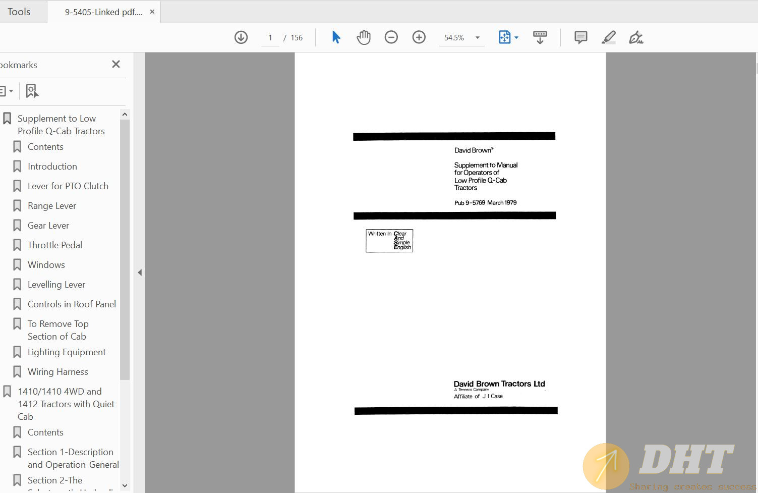The image size is (758, 493).
Task: Switch to the Tools tab
Action: pos(19,12)
